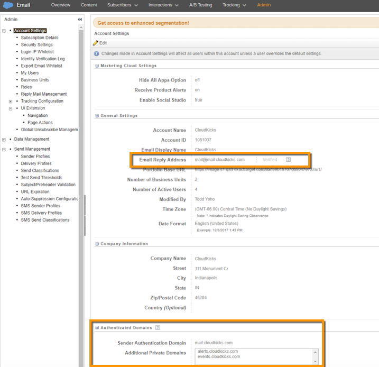379x367 pixels.
Task: Open SMS Sender Profiles
Action: [41, 206]
